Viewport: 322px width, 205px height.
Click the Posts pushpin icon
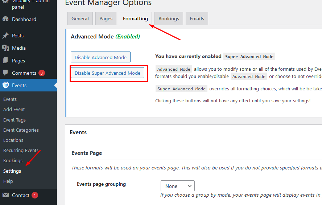[5, 36]
